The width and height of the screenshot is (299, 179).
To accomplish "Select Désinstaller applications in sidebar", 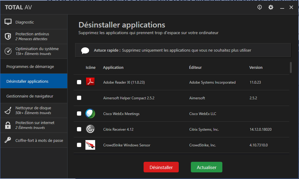I will [x=34, y=81].
